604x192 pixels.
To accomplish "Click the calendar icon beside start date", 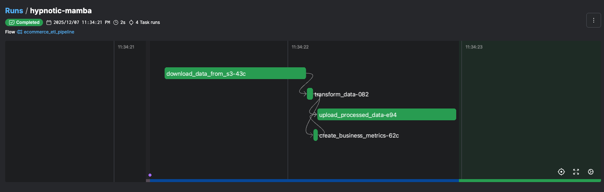I will coord(49,22).
